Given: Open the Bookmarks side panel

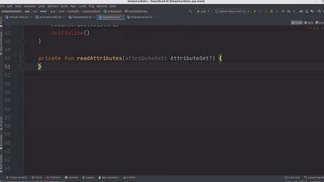Looking at the screenshot, I should (x=1, y=142).
